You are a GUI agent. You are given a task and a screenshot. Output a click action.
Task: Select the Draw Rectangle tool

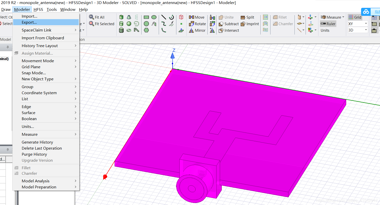[x=146, y=17]
